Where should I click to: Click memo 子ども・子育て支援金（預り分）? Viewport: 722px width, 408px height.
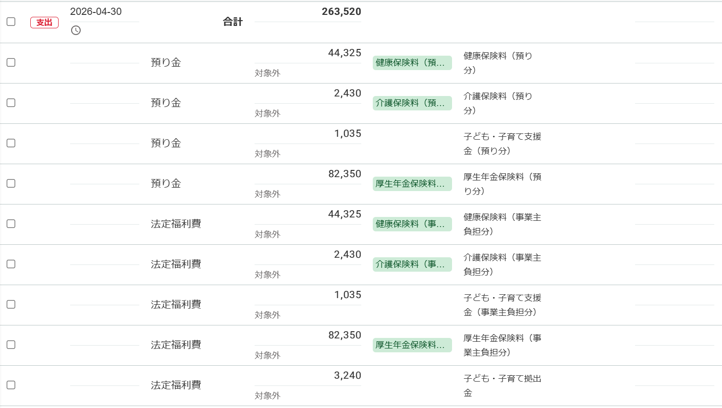pos(502,144)
